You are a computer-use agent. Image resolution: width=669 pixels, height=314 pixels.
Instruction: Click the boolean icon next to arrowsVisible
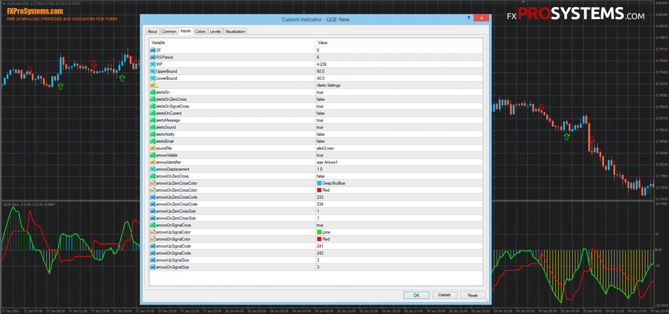pos(153,155)
